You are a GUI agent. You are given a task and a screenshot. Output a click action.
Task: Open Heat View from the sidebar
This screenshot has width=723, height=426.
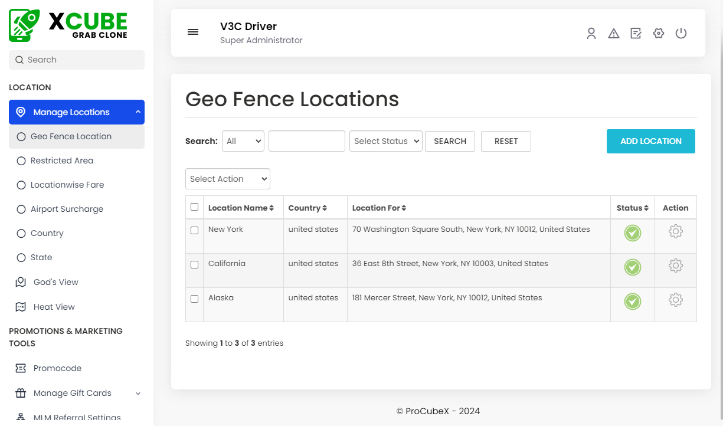[x=53, y=307]
